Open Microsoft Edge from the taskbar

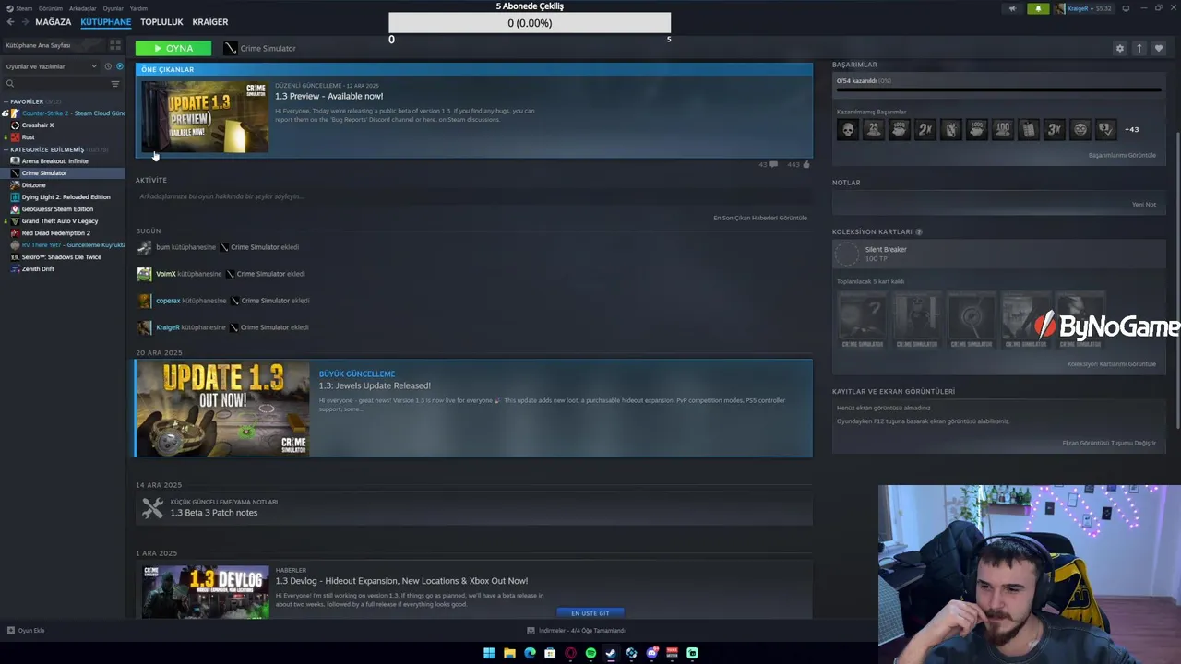[530, 653]
